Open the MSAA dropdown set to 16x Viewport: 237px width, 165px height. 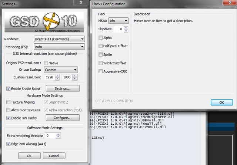118,21
